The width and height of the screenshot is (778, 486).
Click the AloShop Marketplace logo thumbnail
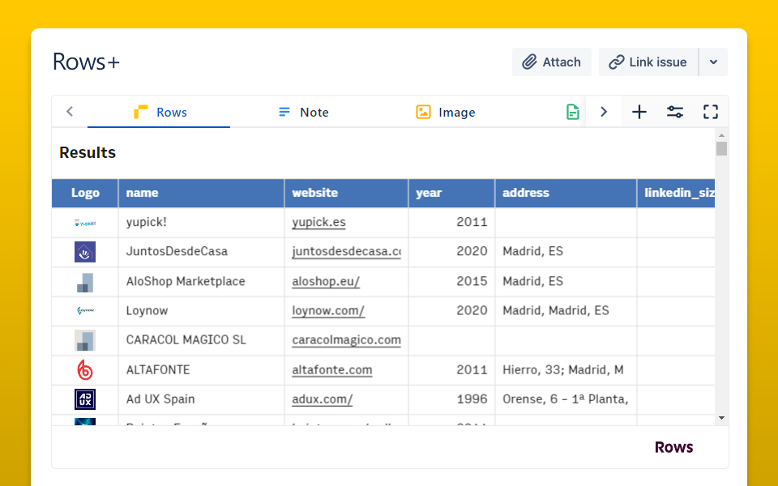click(x=85, y=282)
